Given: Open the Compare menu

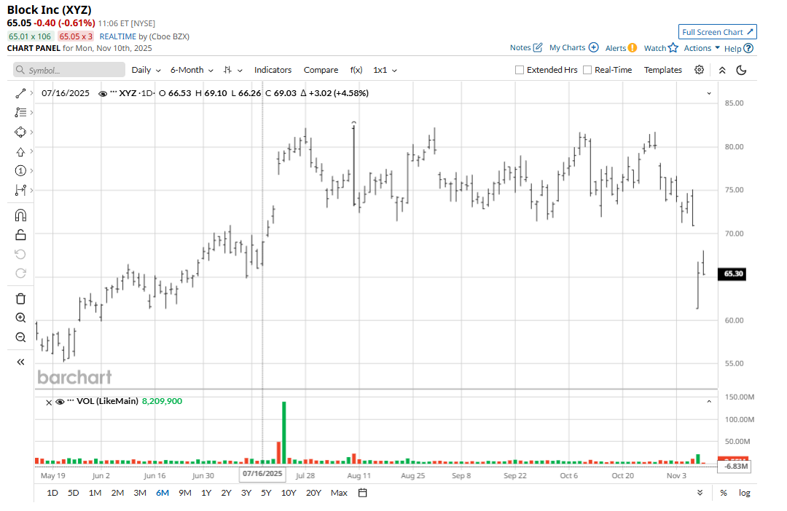Looking at the screenshot, I should (321, 70).
